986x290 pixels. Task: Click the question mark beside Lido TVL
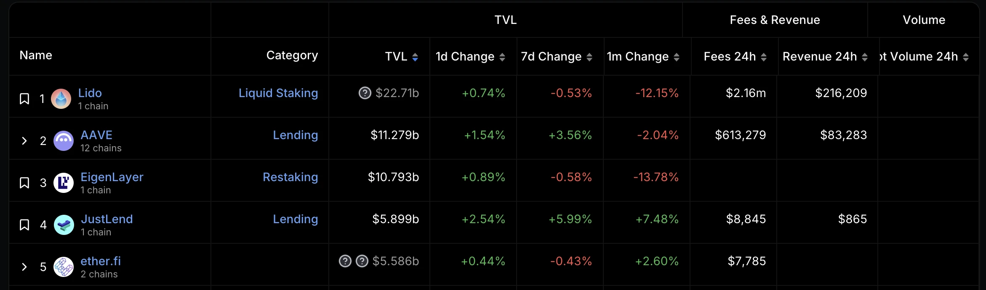click(x=365, y=93)
